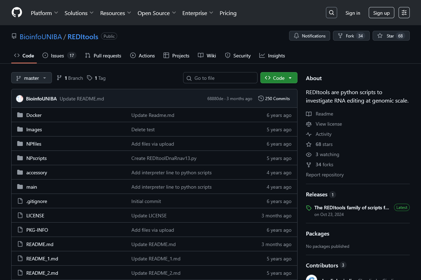Screen dimensions: 421x280
Task: Open the Pricing menu item
Action: tap(228, 13)
